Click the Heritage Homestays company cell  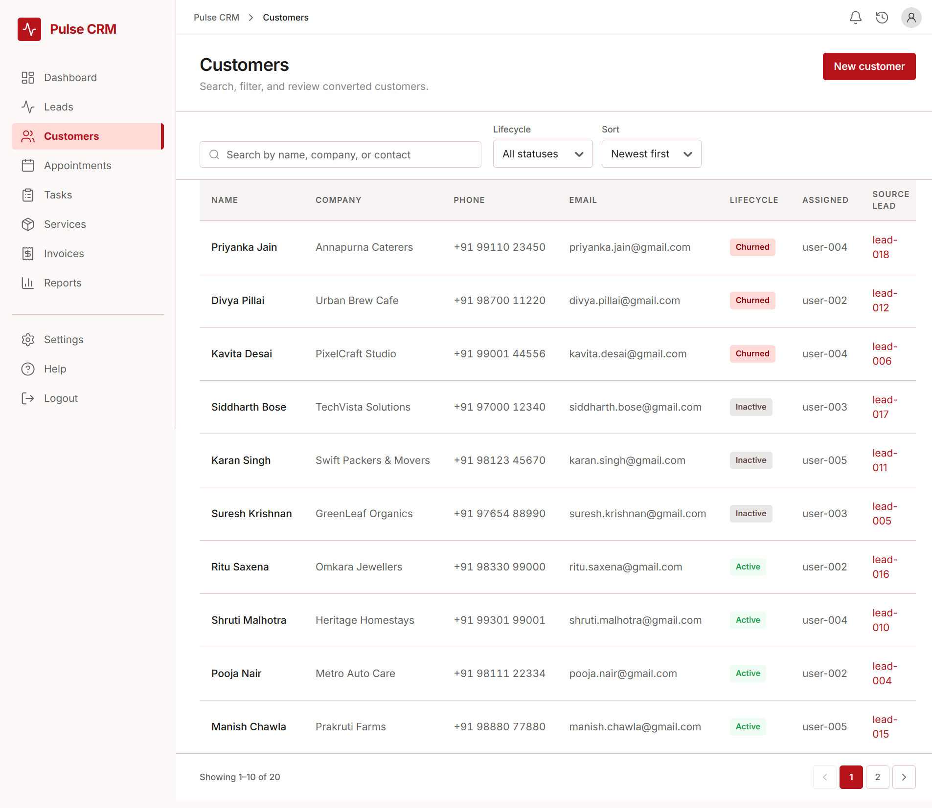[364, 620]
